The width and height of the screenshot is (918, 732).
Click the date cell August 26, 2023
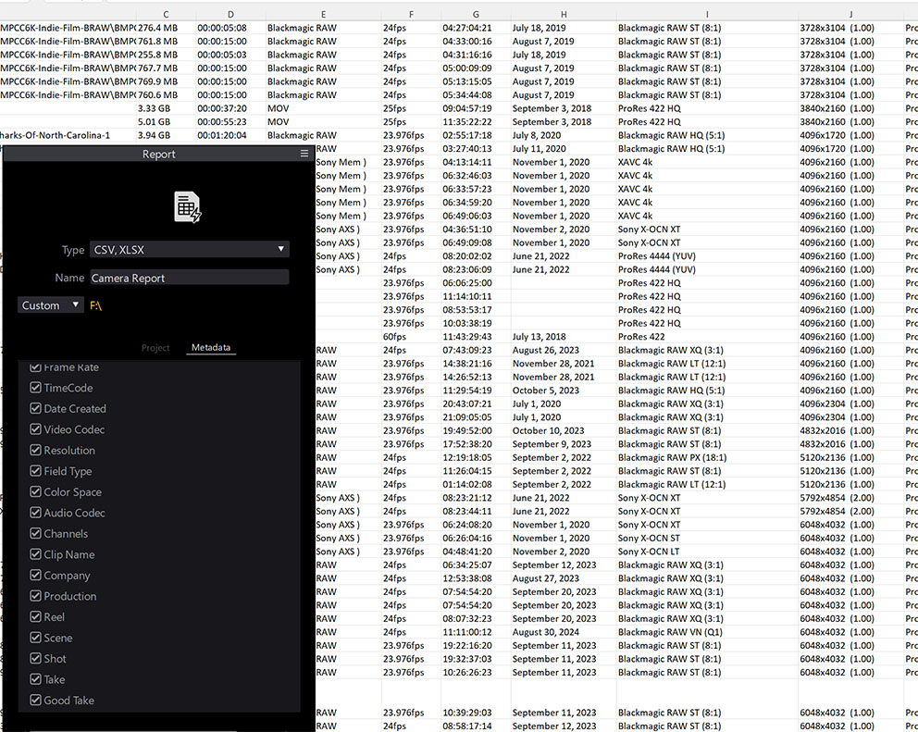pyautogui.click(x=564, y=350)
